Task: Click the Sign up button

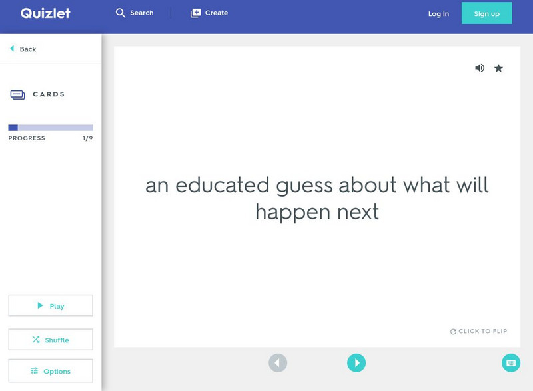Action: click(487, 13)
